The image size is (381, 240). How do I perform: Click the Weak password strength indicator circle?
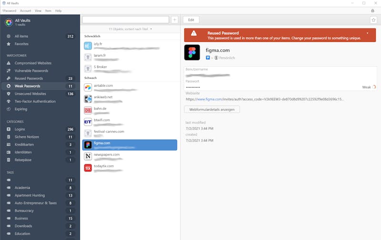point(374,87)
